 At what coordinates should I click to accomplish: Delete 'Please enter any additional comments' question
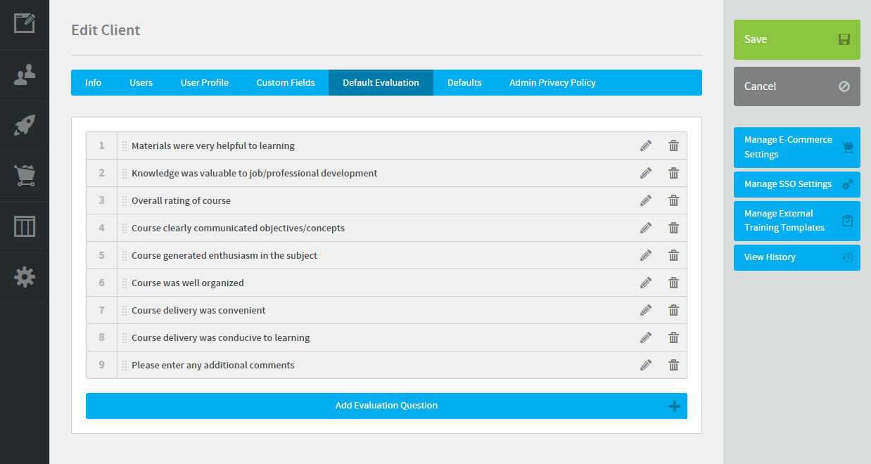click(x=673, y=365)
